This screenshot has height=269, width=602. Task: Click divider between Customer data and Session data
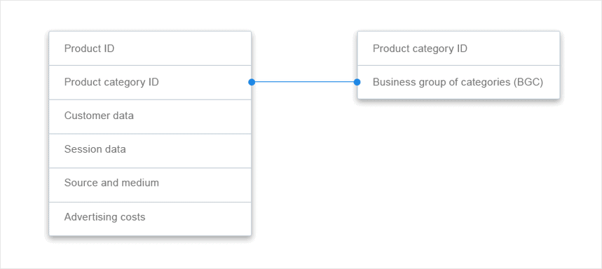pyautogui.click(x=150, y=134)
